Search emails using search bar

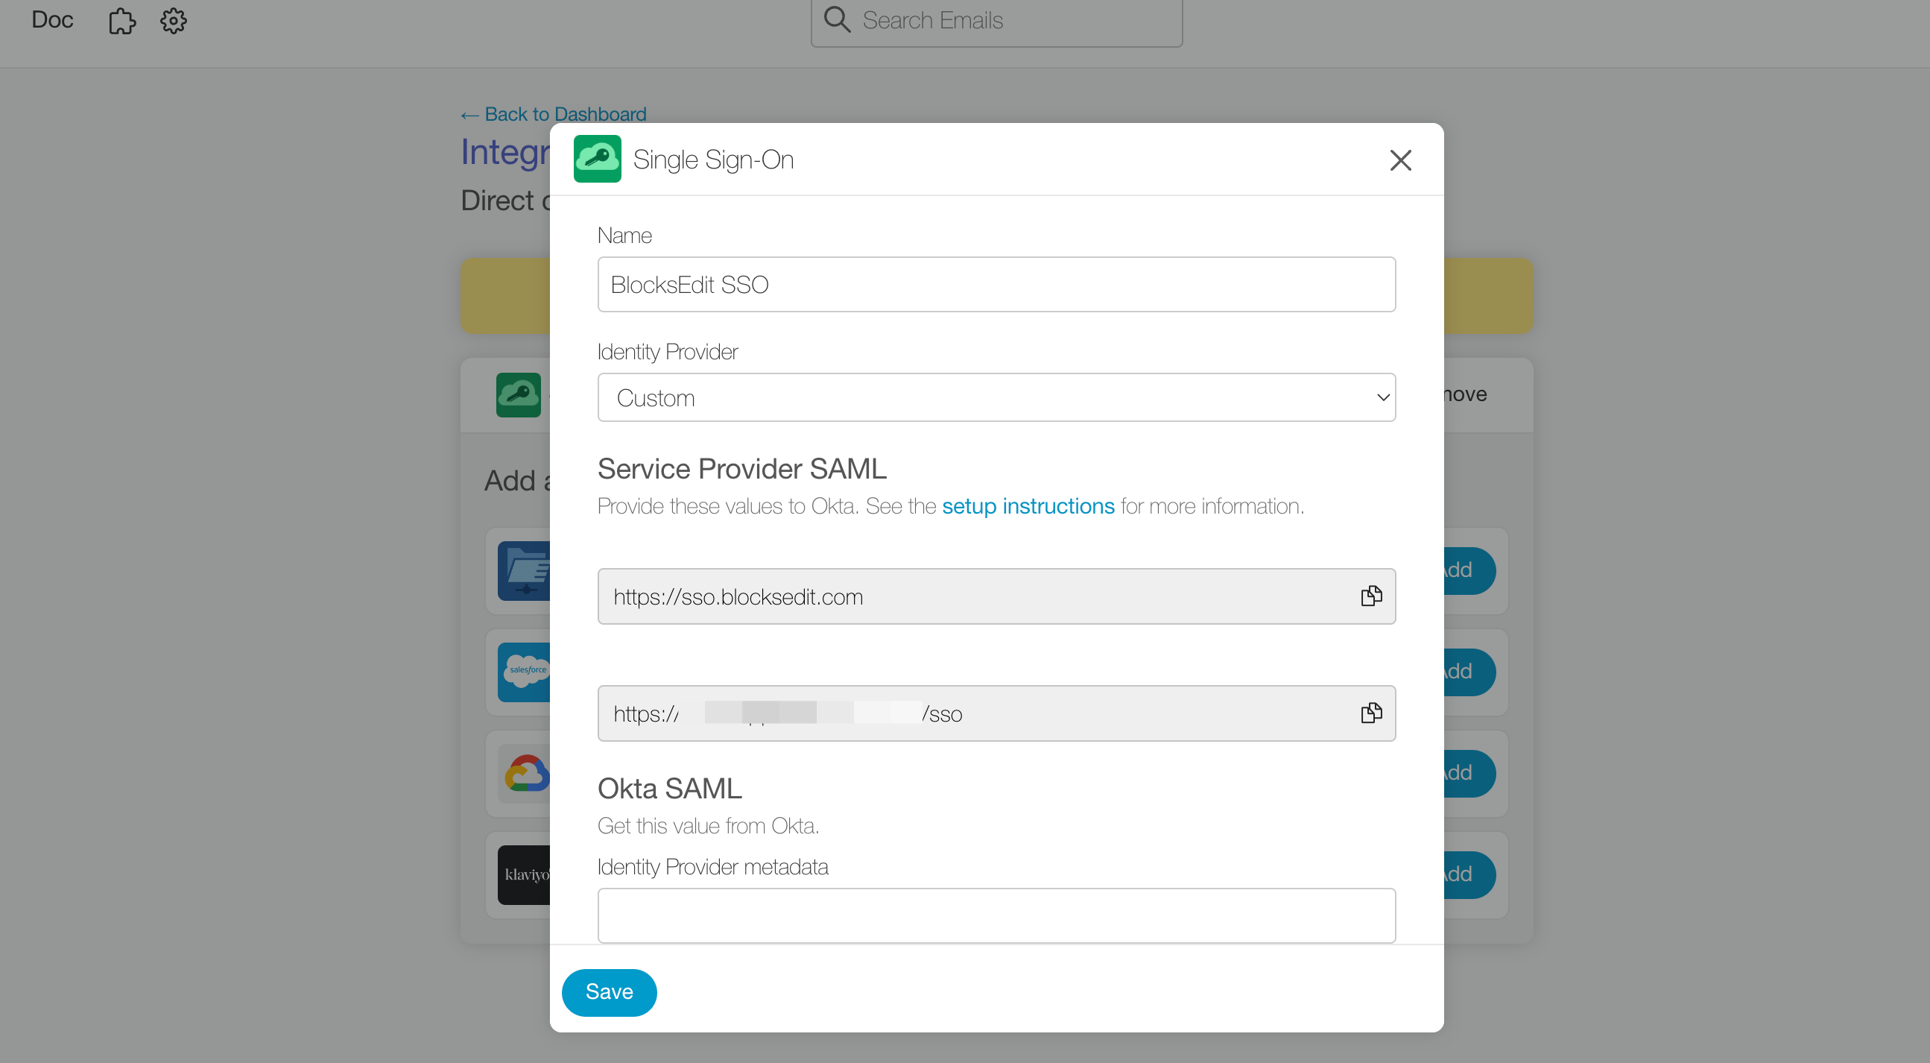pos(997,21)
